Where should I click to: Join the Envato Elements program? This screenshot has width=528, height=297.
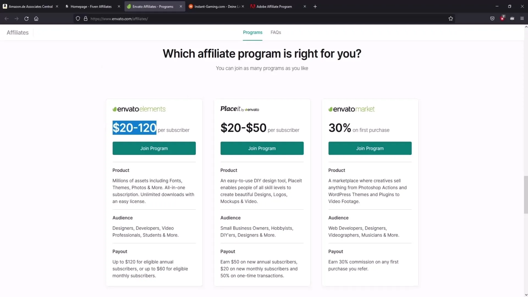pos(154,148)
